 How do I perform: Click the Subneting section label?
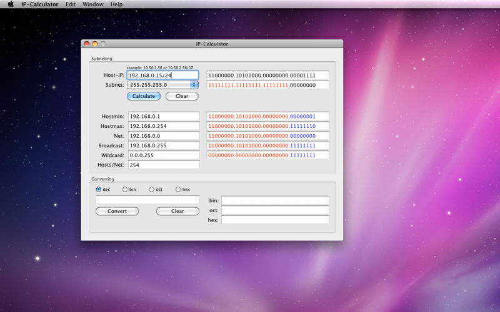[102, 59]
